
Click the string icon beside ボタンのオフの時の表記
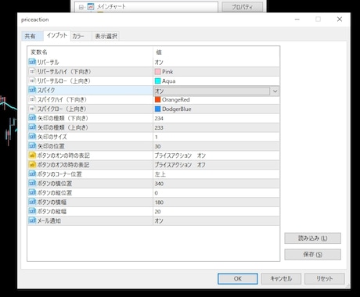tap(32, 165)
